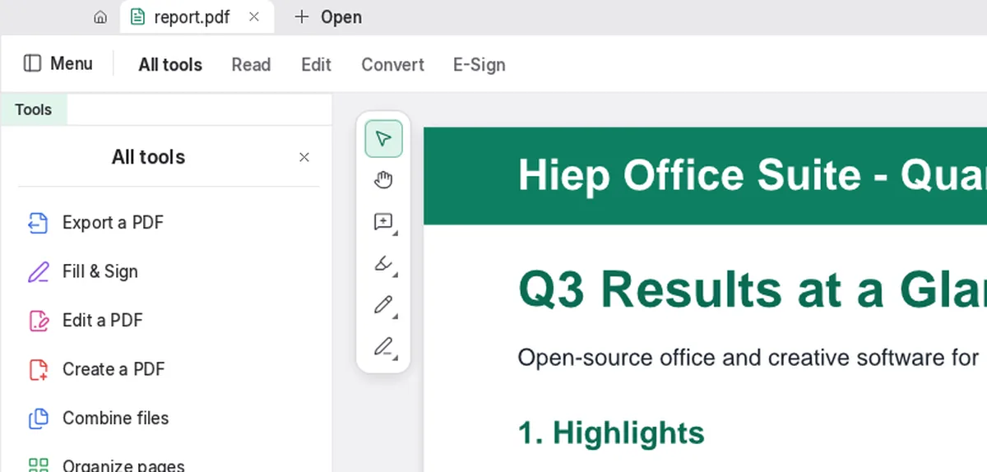The height and width of the screenshot is (472, 987).
Task: Select the add comment tool
Action: [383, 222]
